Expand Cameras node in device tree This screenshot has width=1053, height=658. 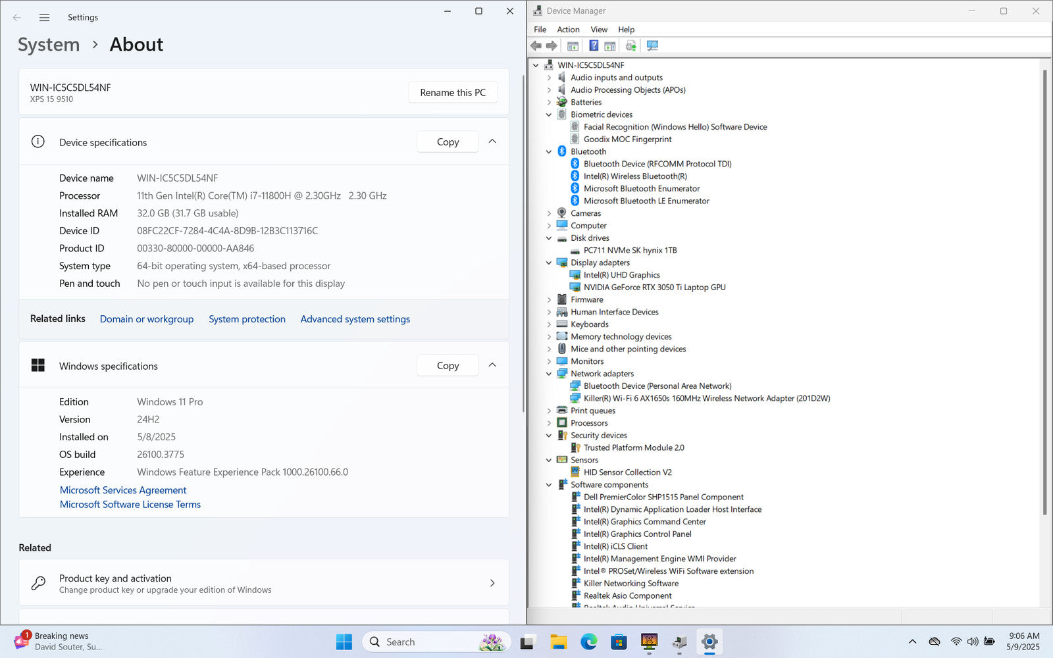point(549,214)
